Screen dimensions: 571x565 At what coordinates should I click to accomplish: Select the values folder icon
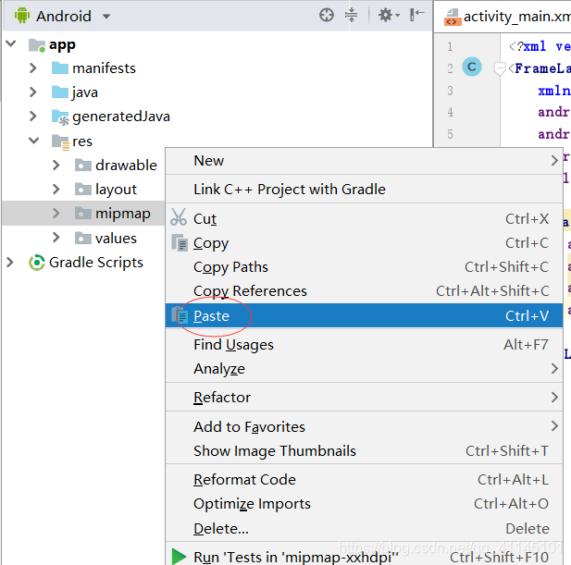point(83,239)
